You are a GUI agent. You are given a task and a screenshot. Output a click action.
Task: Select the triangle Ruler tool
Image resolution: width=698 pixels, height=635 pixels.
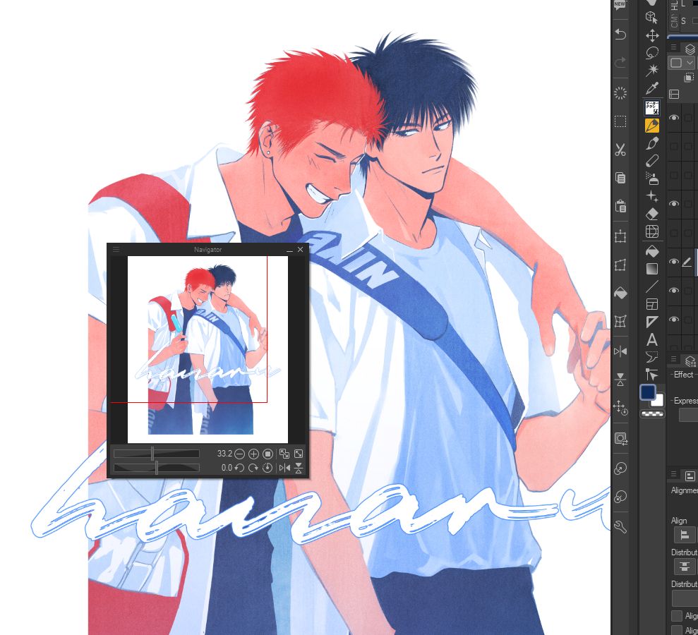pos(652,322)
